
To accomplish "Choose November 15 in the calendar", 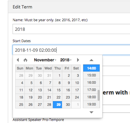I will click(x=58, y=90).
